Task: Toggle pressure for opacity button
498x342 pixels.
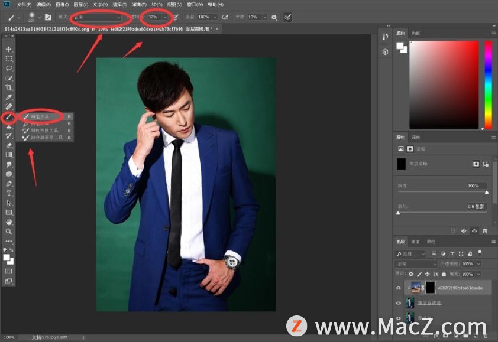Action: (176, 17)
